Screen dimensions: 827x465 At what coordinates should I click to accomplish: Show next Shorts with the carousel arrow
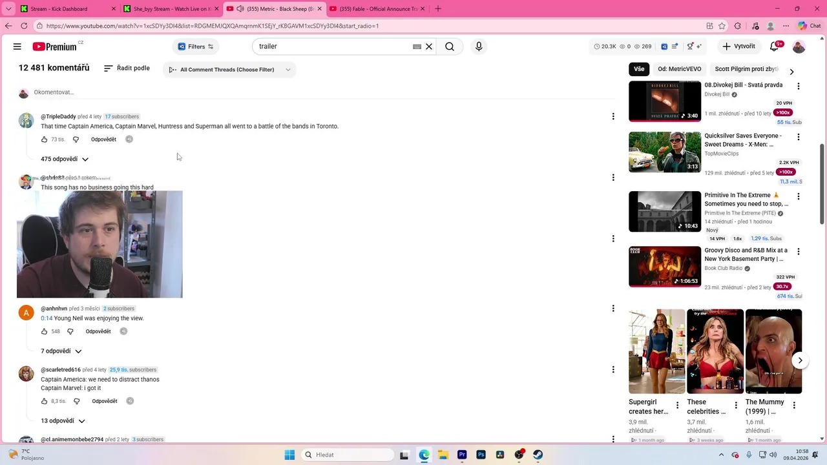[800, 360]
